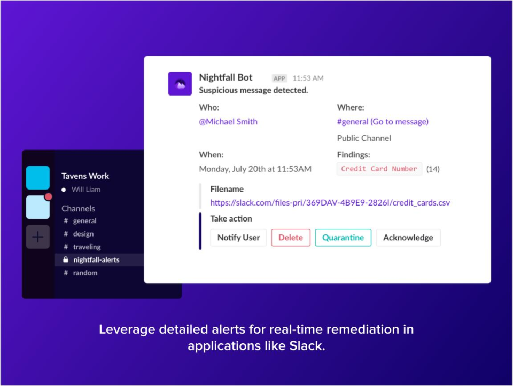Click the Nightfall Bot mountain avatar

click(x=180, y=83)
